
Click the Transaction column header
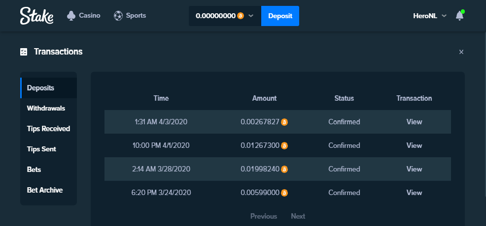pyautogui.click(x=414, y=98)
